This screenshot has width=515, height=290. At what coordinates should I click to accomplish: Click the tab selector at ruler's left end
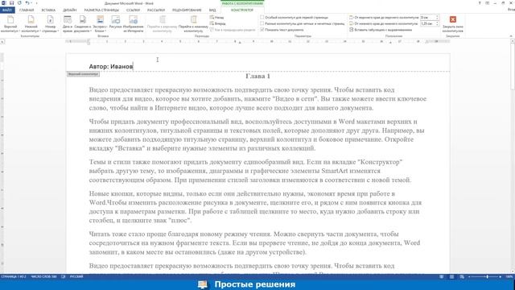[2, 42]
